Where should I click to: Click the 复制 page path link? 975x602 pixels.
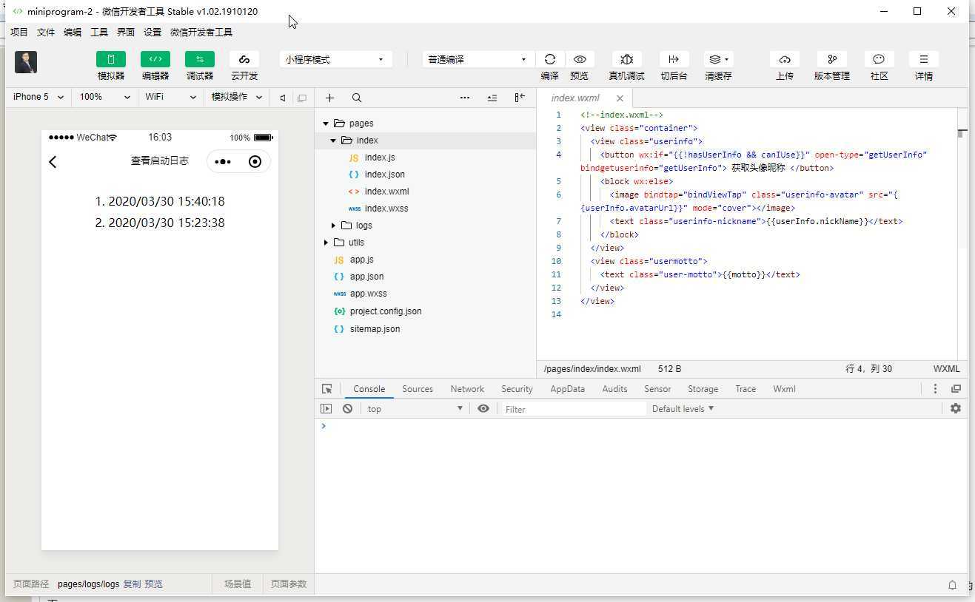tap(132, 584)
